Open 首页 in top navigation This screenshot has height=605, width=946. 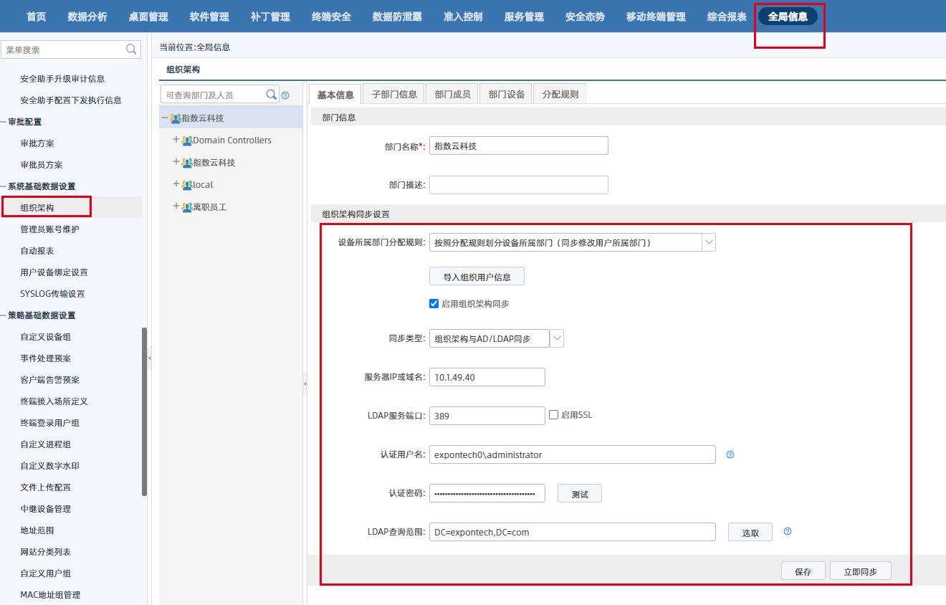coord(36,16)
